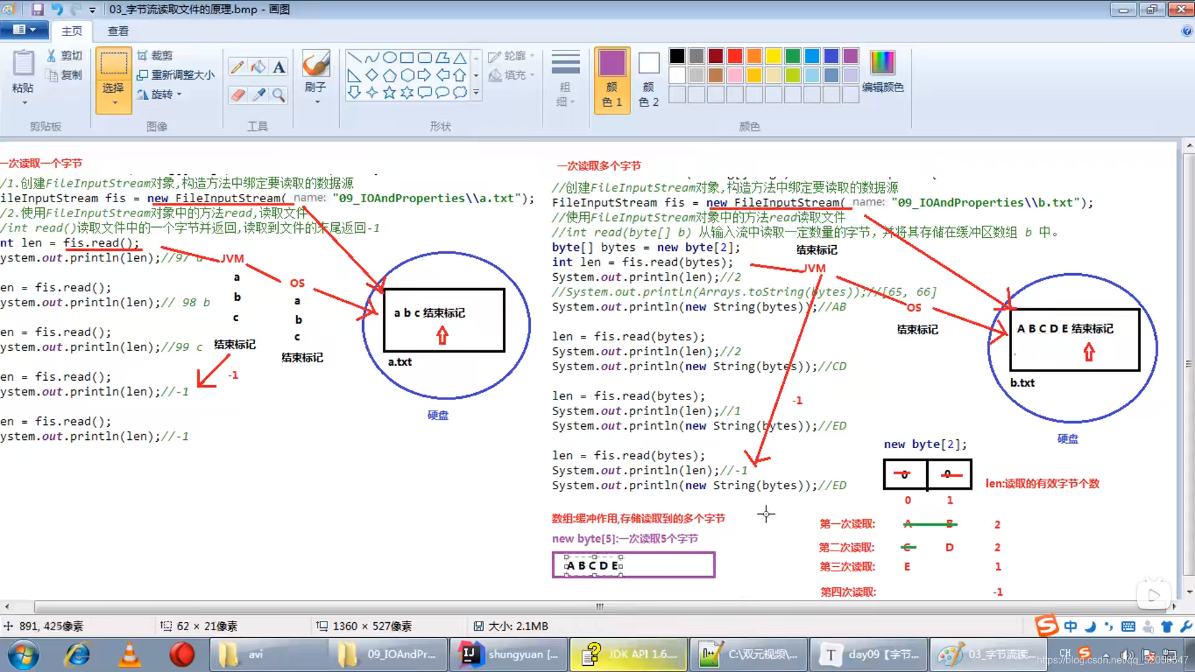Select the Eraser tool

(237, 95)
